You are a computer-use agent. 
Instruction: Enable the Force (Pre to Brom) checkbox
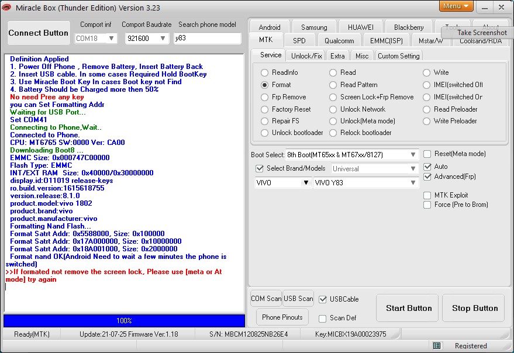[x=427, y=205]
